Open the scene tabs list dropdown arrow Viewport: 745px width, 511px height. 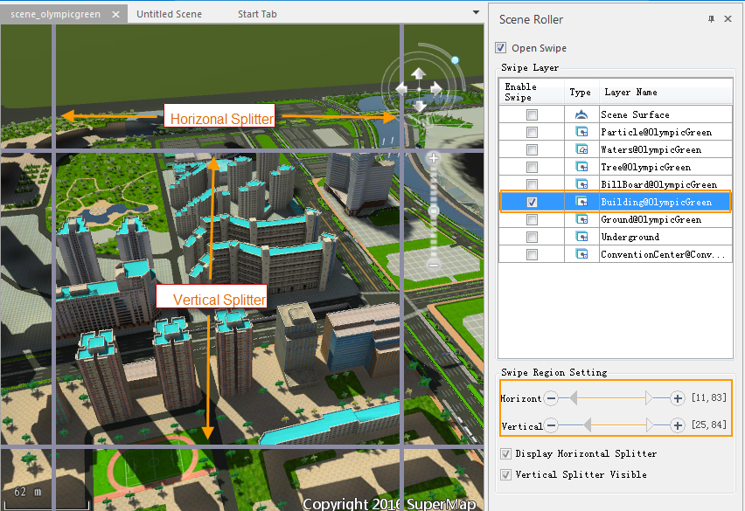476,13
